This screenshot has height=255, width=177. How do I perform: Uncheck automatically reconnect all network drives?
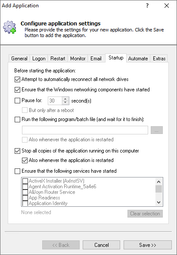click(17, 80)
